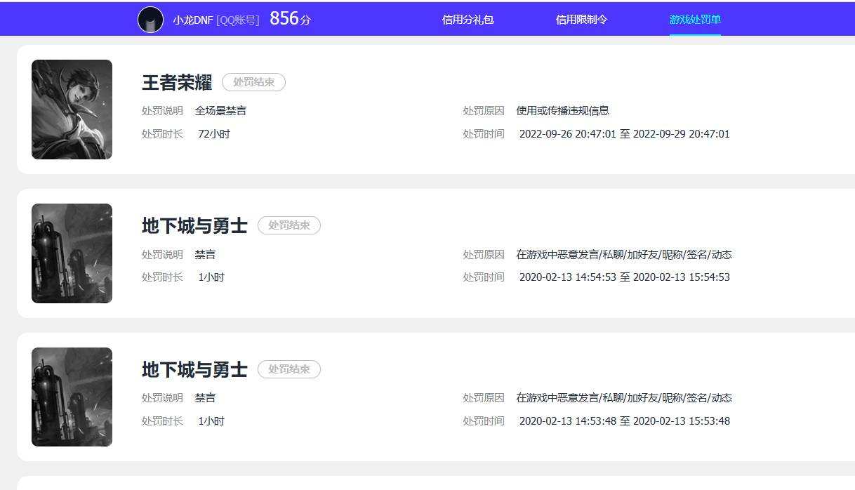Open the 王者荣耀 game thumbnail
Screen dimensions: 855x490
tap(72, 110)
